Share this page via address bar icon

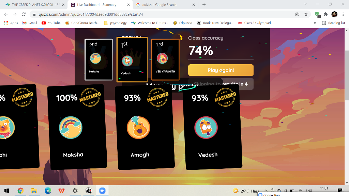pyautogui.click(x=297, y=14)
